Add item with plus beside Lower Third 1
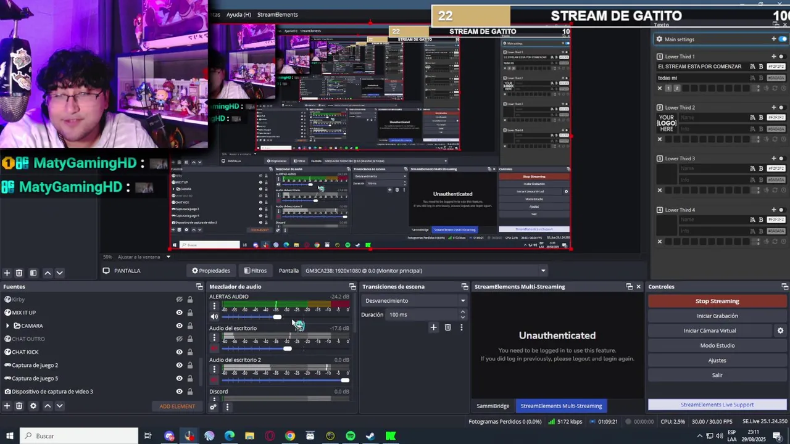Screen dimensions: 790x444 coord(773,56)
